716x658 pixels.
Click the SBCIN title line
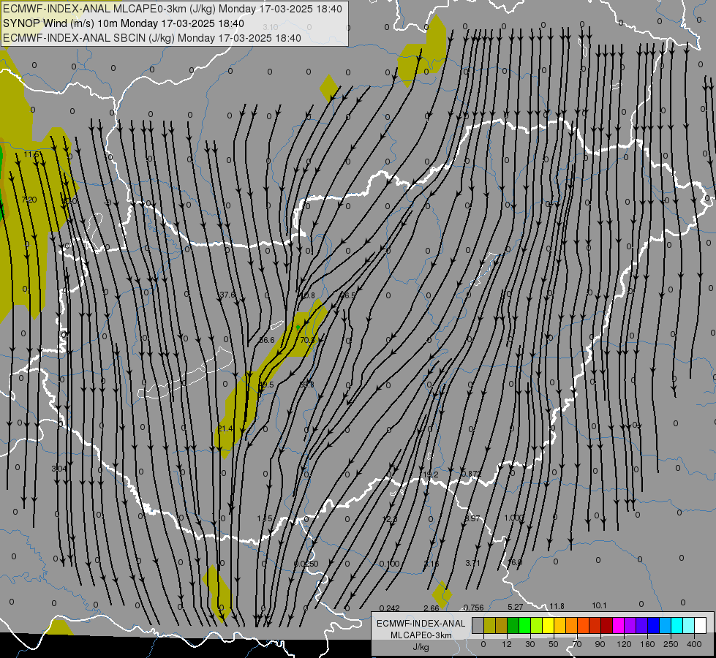point(152,38)
